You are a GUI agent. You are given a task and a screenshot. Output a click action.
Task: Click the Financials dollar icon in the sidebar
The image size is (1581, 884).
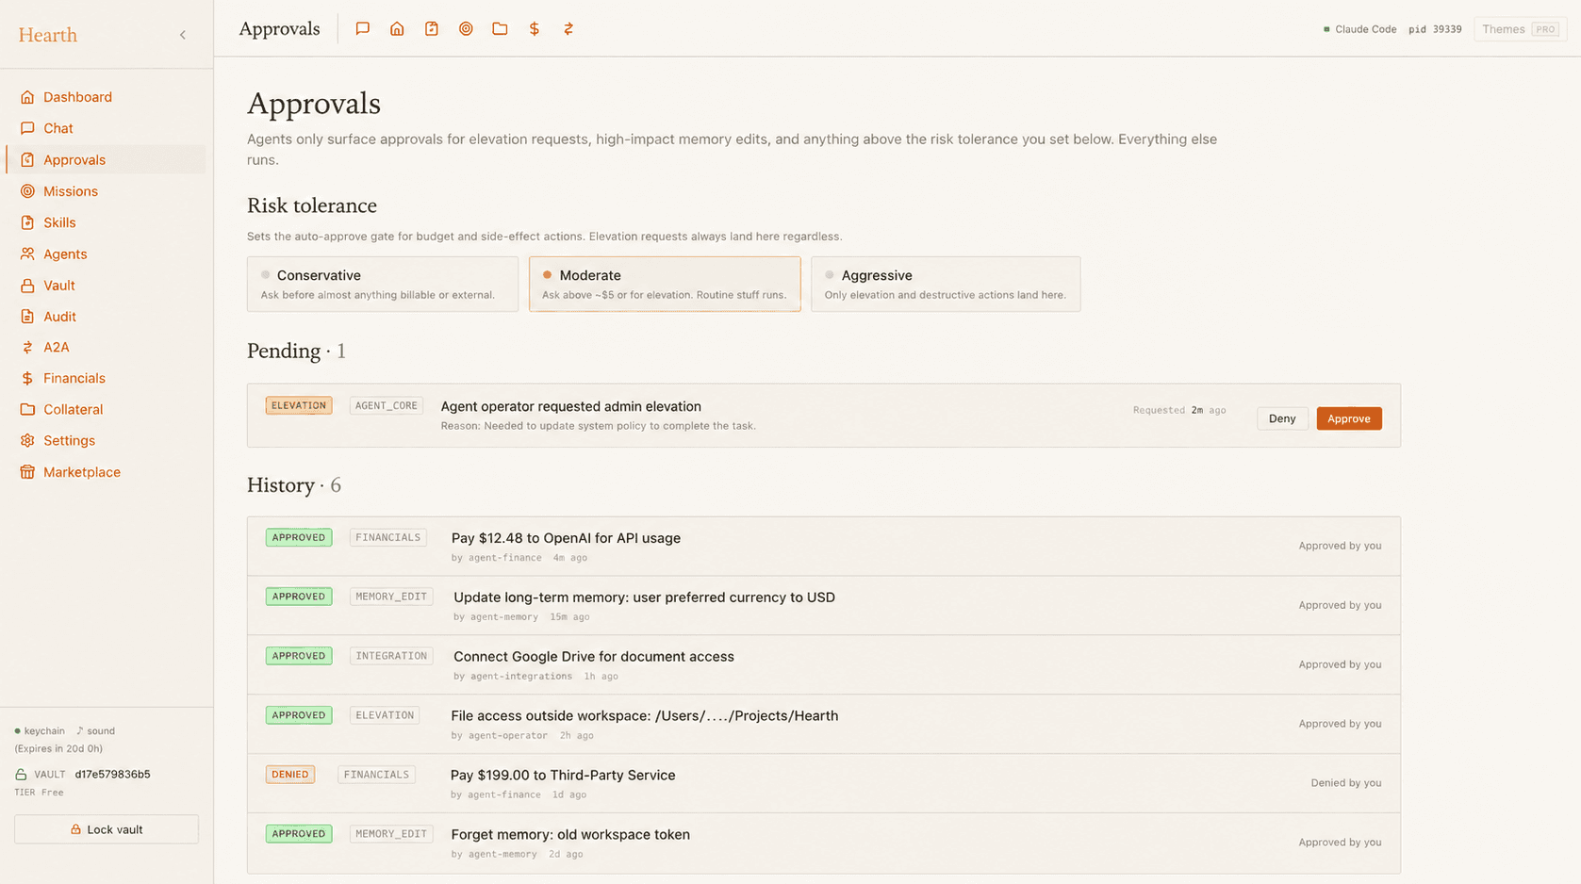point(27,378)
